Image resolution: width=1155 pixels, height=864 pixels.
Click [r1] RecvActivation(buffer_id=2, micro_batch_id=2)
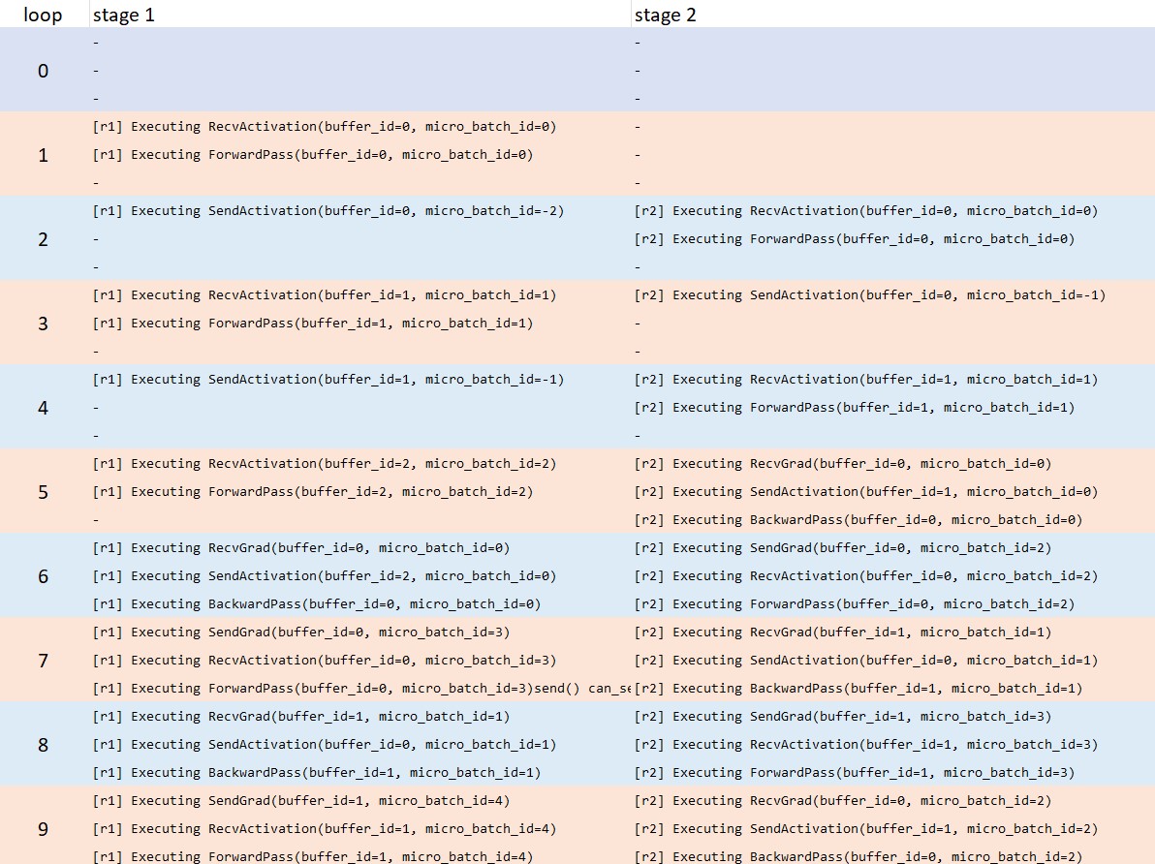tap(324, 464)
